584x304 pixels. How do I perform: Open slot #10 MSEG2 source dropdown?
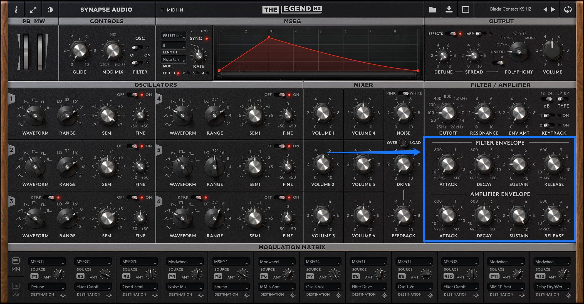click(x=460, y=262)
